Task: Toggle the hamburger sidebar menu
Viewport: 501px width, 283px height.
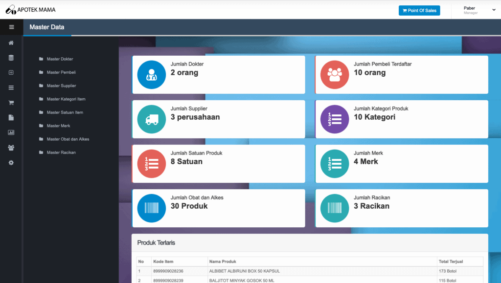Action: pos(12,27)
